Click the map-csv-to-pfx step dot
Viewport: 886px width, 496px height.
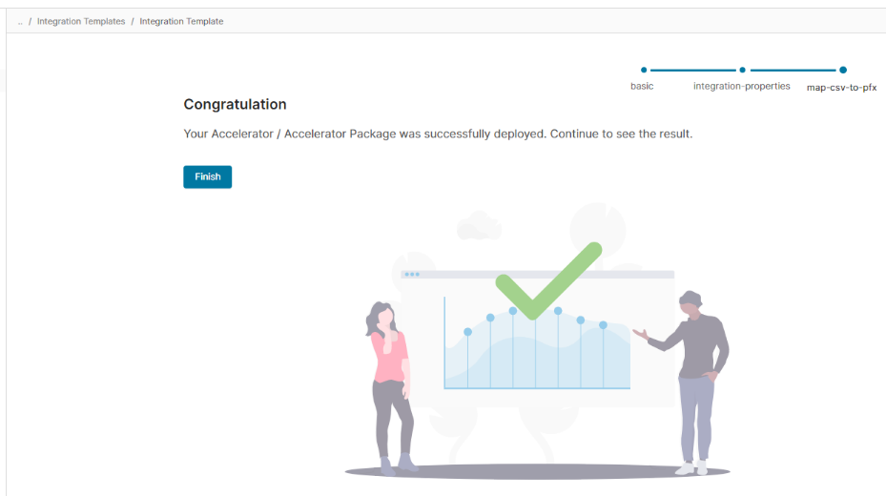click(843, 70)
